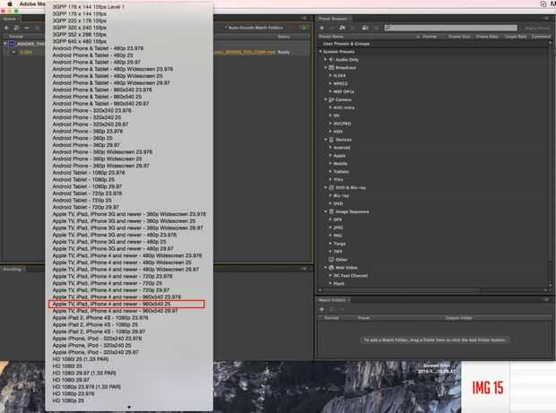Collapse the Camera preset group
The image size is (556, 413).
click(x=326, y=99)
